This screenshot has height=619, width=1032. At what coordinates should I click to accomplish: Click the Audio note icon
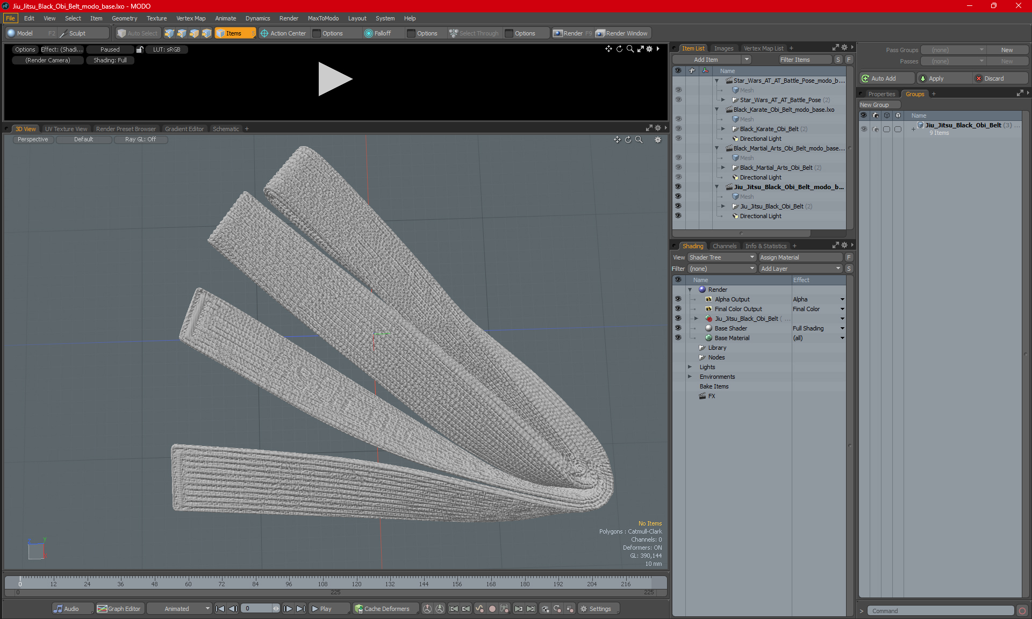click(x=58, y=609)
